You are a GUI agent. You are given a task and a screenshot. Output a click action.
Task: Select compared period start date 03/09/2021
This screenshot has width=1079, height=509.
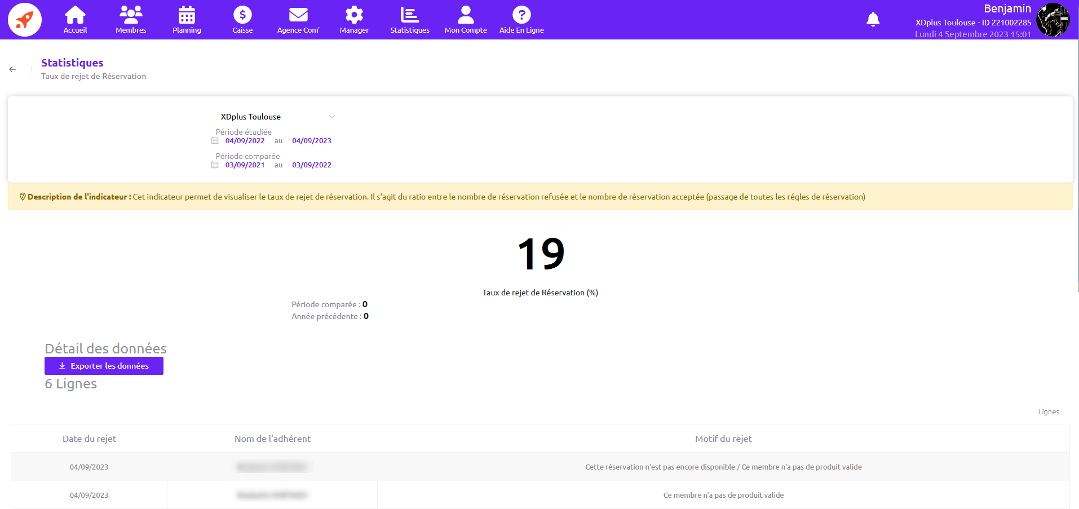(245, 165)
